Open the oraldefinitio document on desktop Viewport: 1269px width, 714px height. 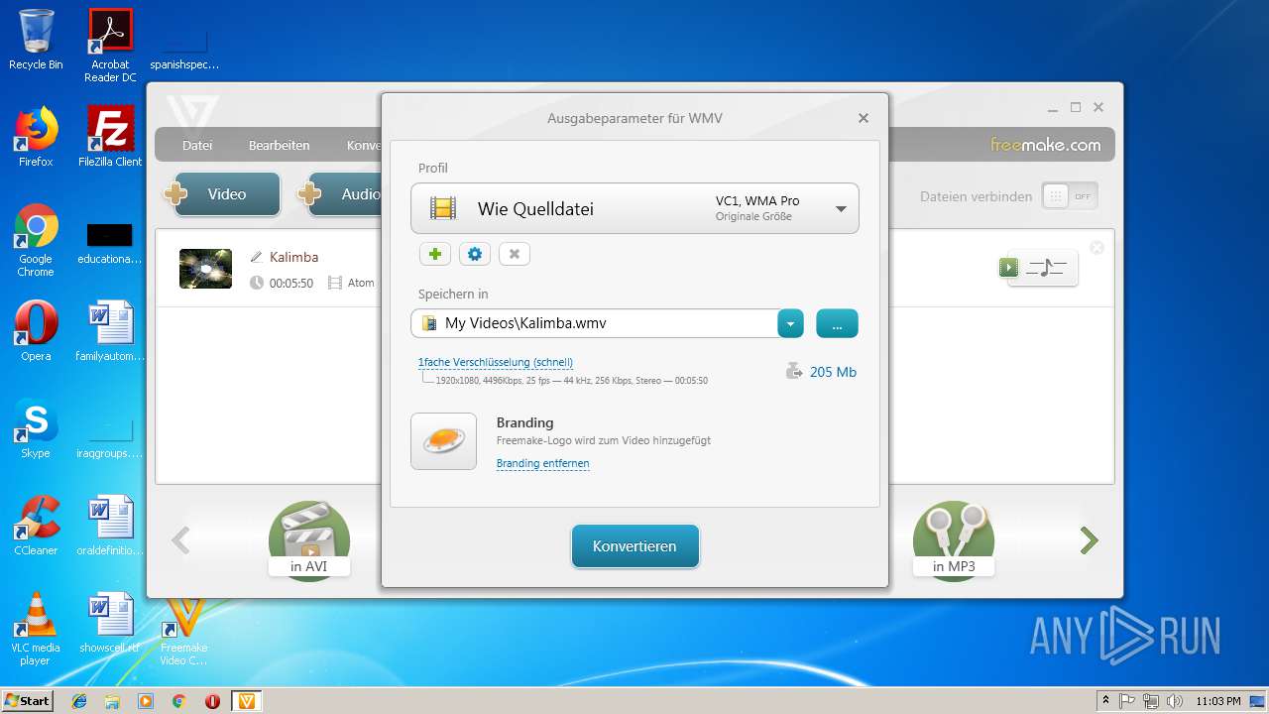point(110,526)
